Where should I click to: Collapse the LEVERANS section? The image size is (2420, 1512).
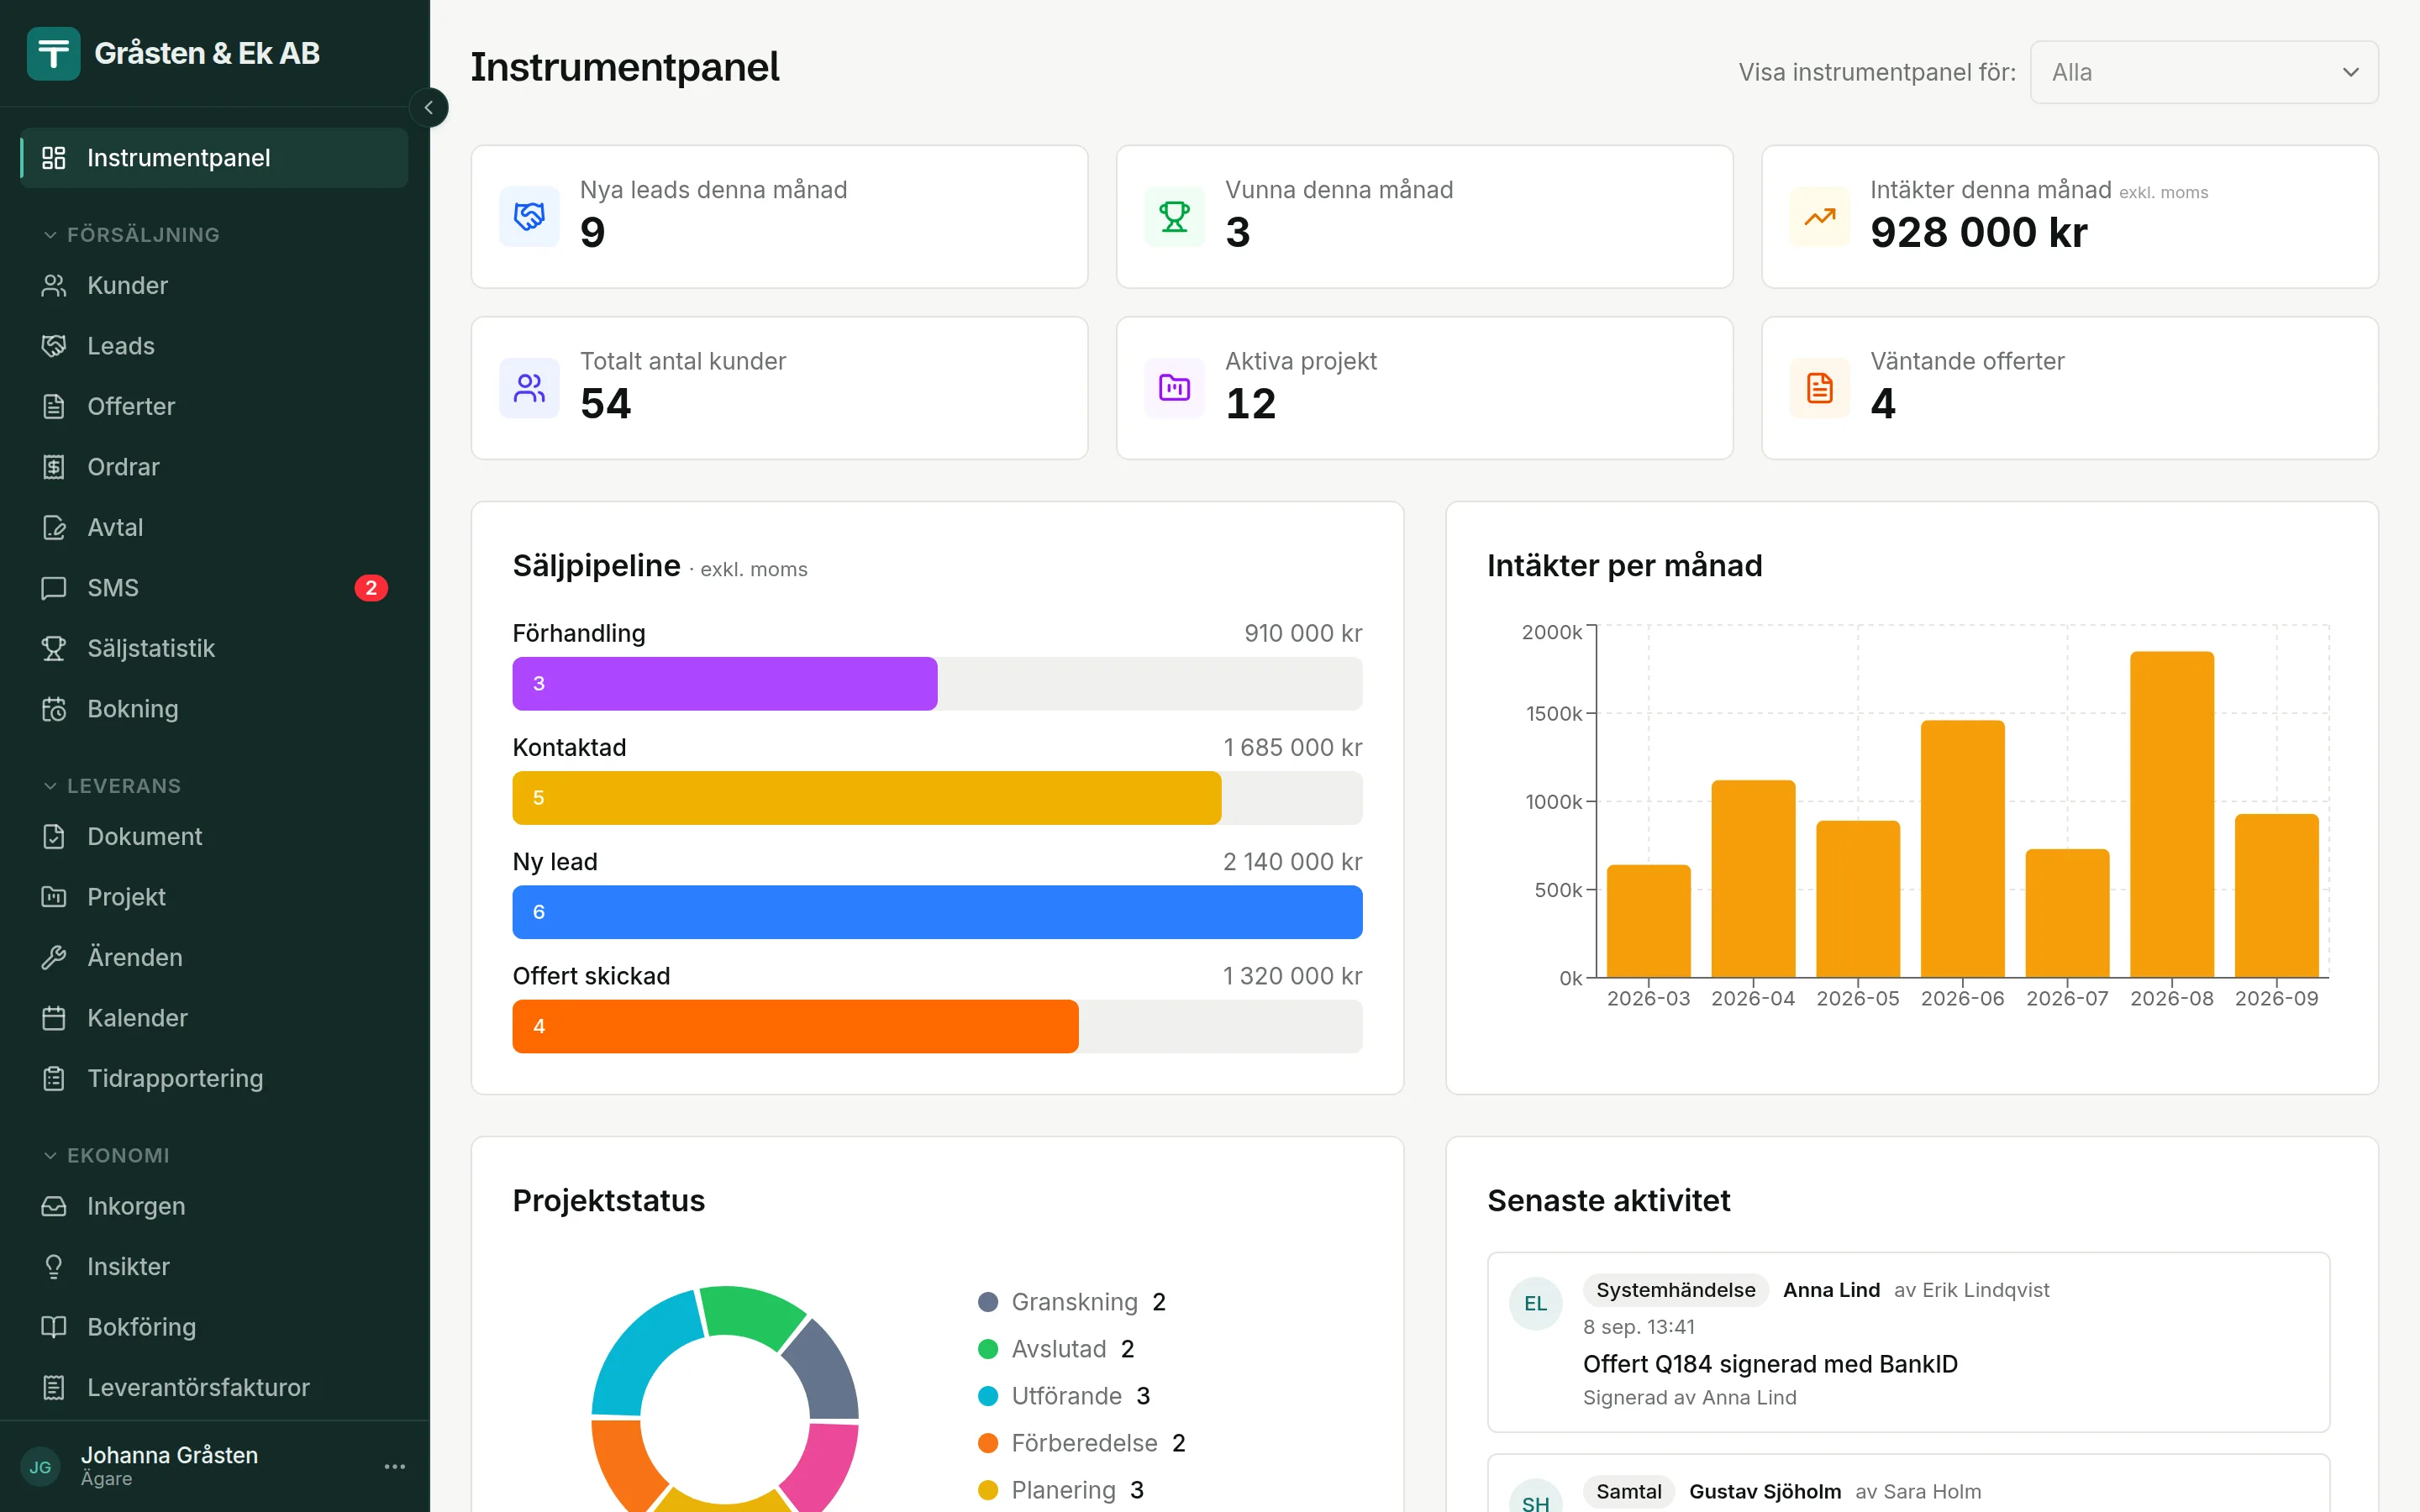click(x=111, y=786)
